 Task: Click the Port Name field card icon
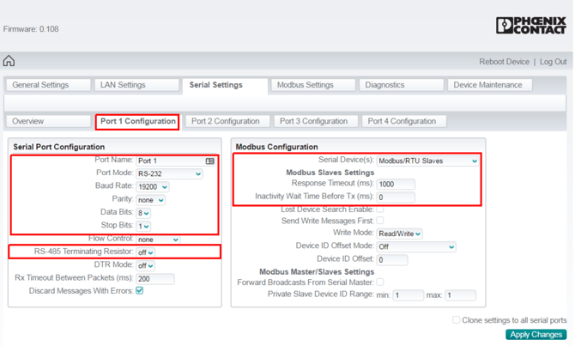210,161
